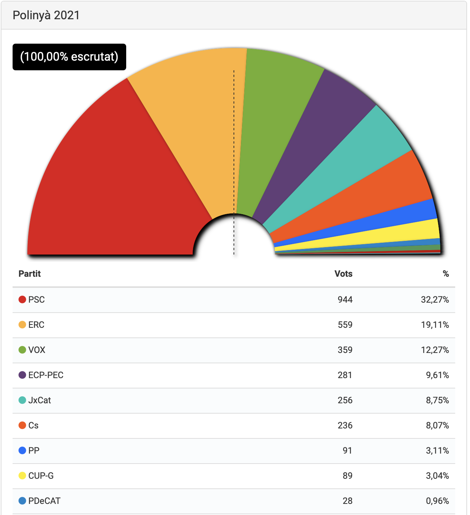Click the orange ERC legend dot
The image size is (470, 515).
point(22,324)
